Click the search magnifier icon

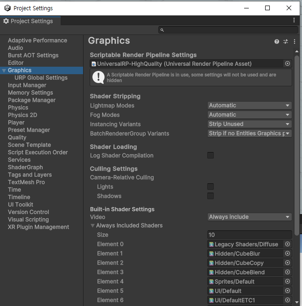(162, 30)
